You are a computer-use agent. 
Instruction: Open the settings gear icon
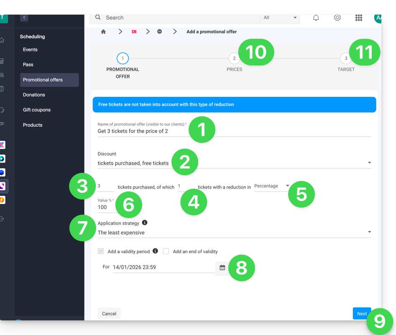(337, 18)
